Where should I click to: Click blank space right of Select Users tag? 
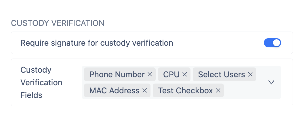point(260,75)
